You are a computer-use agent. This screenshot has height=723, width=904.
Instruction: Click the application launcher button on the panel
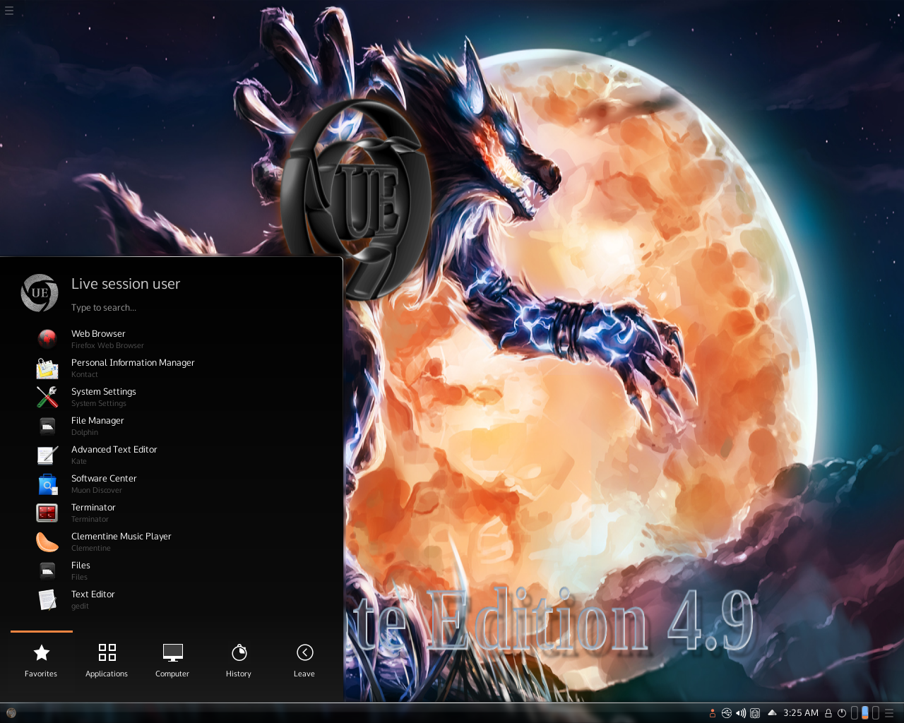point(11,713)
